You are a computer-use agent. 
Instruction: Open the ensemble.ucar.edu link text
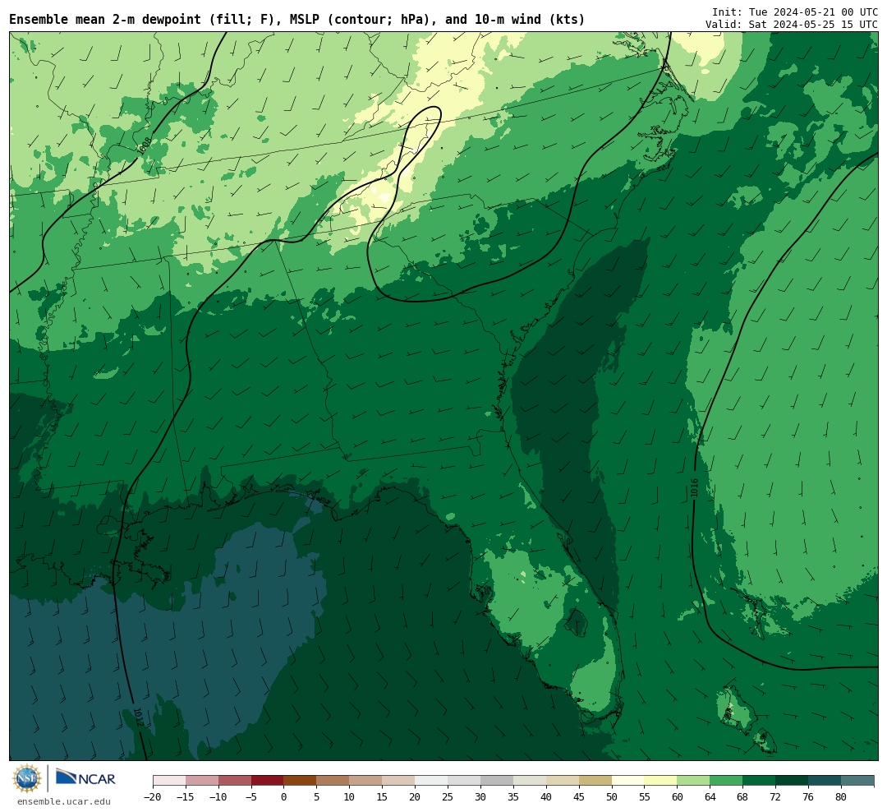(64, 801)
